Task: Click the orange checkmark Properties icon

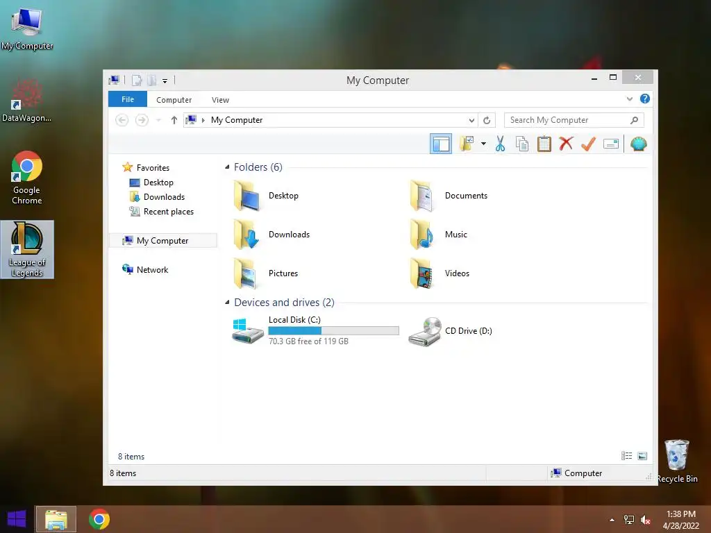Action: tap(588, 144)
